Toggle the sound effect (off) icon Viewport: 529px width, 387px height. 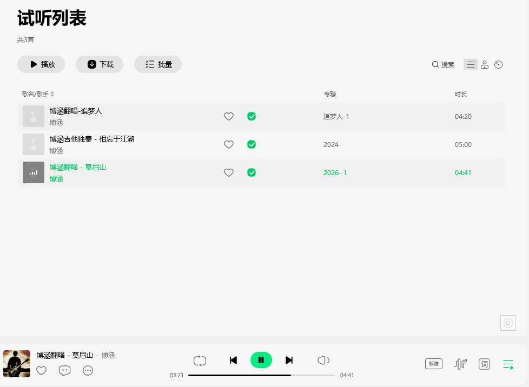(460, 364)
